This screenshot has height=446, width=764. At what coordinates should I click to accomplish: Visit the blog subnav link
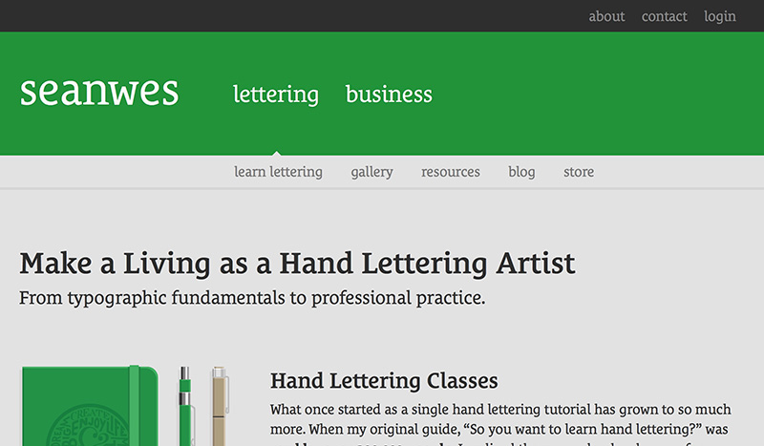pos(521,172)
